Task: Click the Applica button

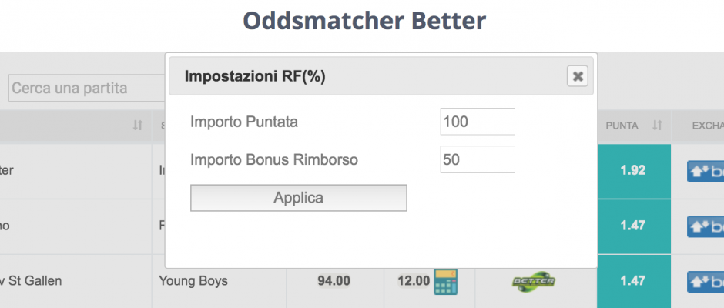Action: pyautogui.click(x=299, y=198)
